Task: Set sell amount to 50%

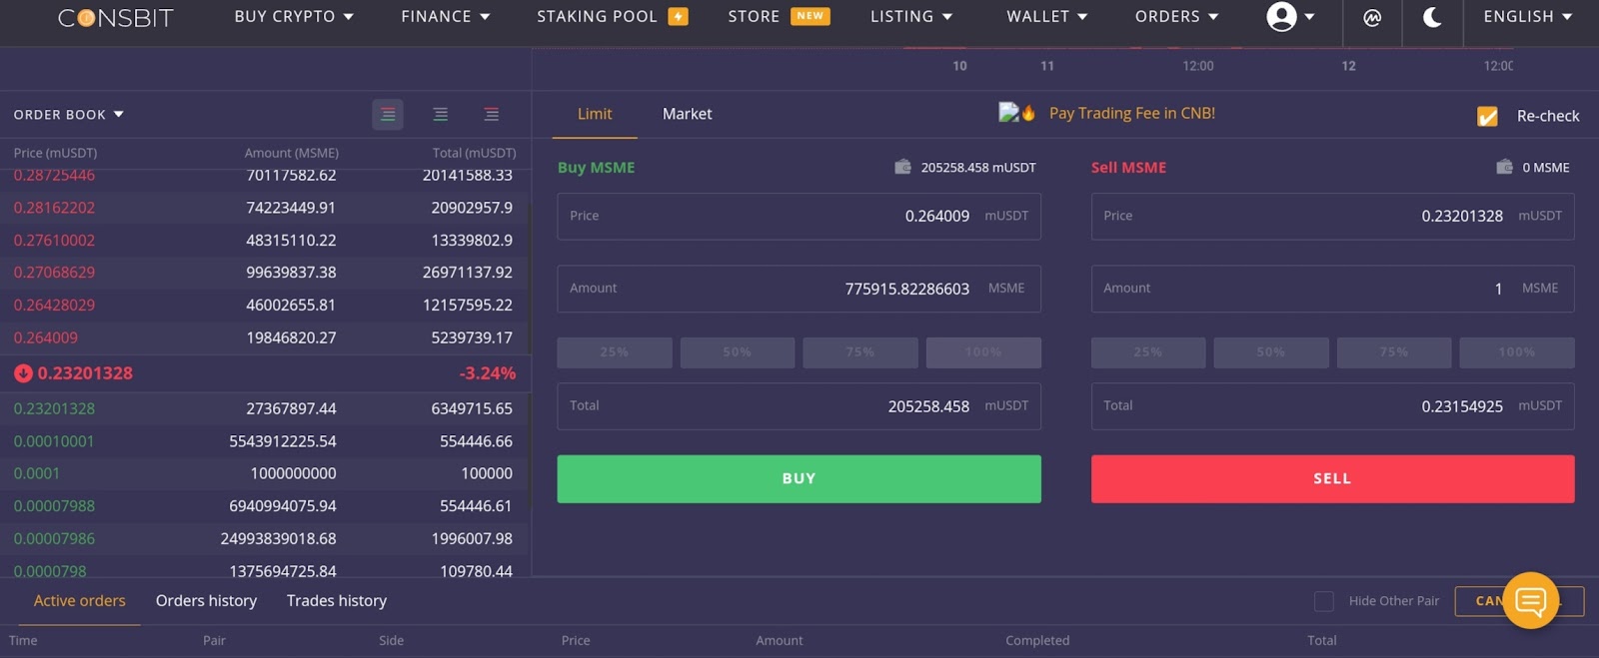Action: point(1271,352)
